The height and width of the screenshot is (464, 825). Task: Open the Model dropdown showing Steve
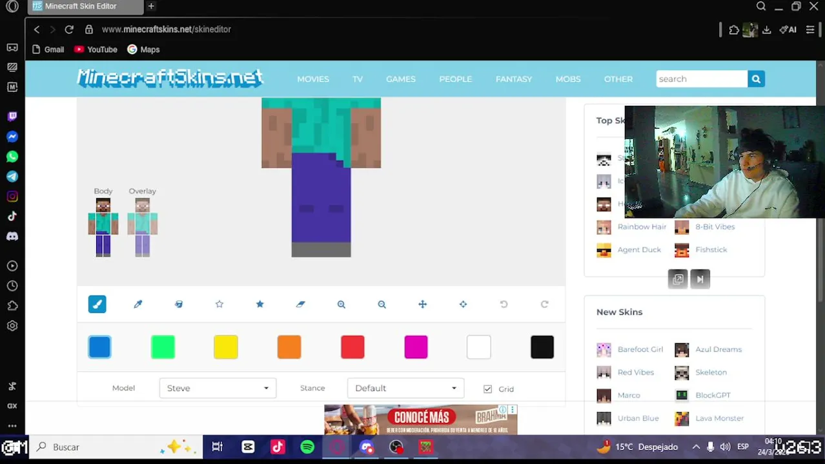click(x=218, y=388)
